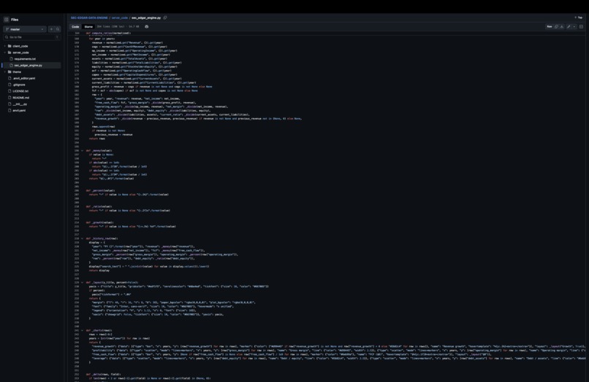Open the .gitignore file
589x382 pixels.
pos(19,85)
